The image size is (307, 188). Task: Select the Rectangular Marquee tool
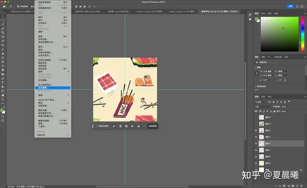pyautogui.click(x=3, y=20)
